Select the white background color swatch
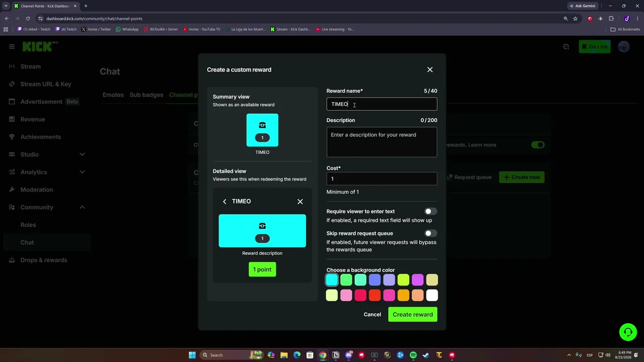Screen dimensions: 644x362 click(x=432, y=295)
